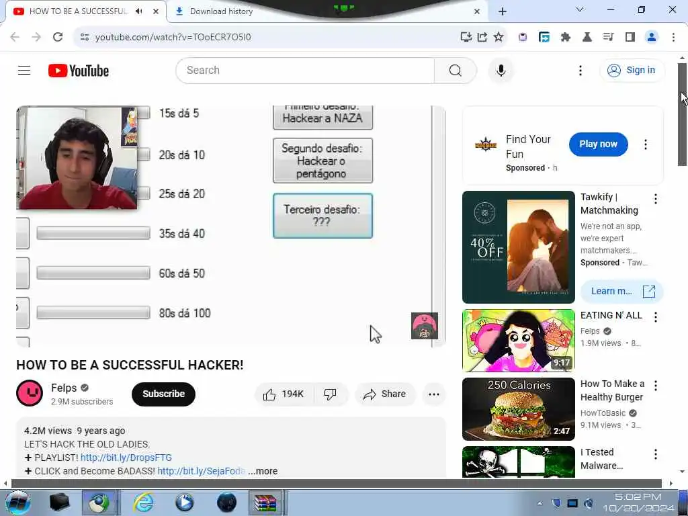Open the Felps channel name link

coord(64,388)
